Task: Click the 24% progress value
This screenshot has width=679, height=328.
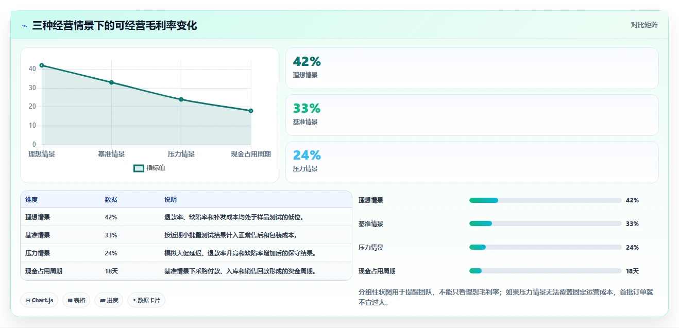Action: pyautogui.click(x=632, y=248)
